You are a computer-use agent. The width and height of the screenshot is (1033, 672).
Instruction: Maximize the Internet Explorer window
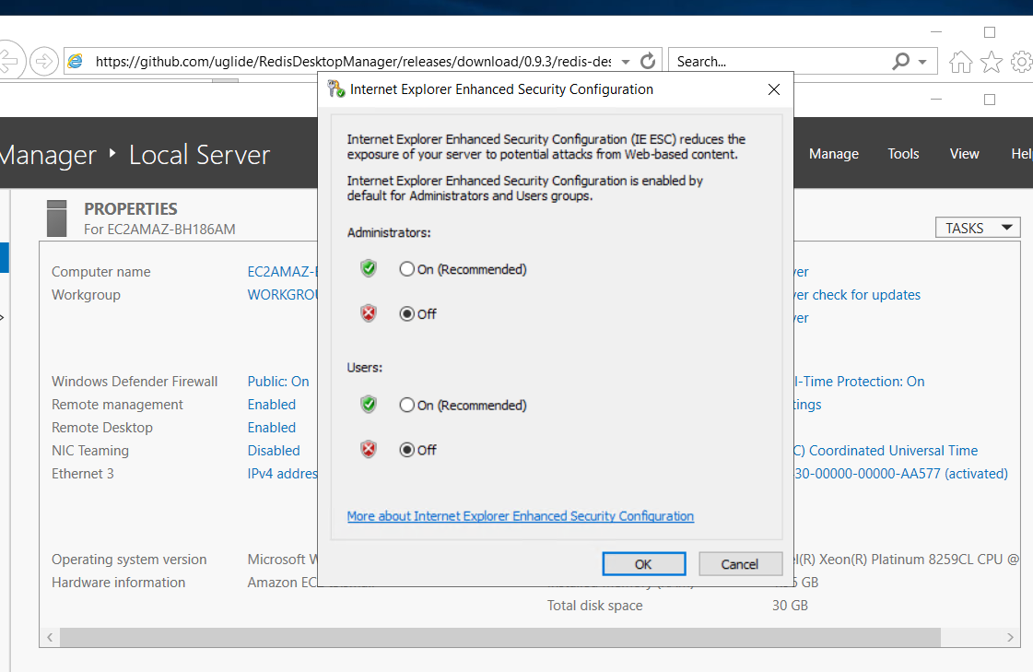(990, 32)
